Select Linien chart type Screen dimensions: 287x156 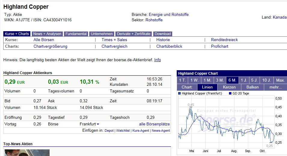[207, 87]
